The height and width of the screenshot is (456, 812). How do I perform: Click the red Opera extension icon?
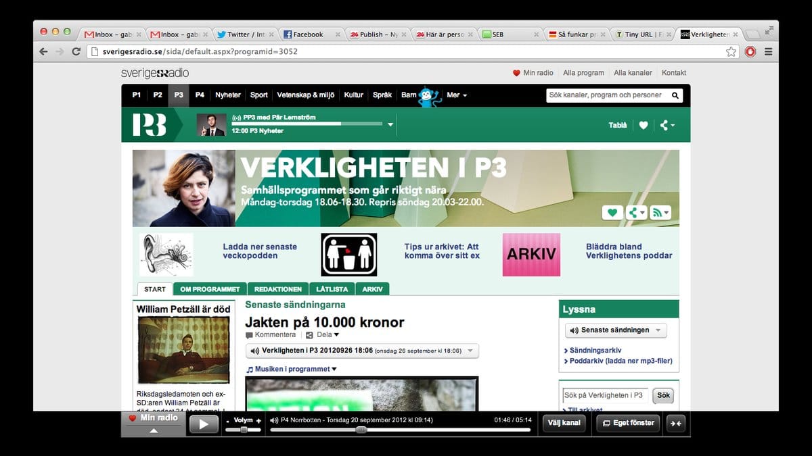click(750, 51)
